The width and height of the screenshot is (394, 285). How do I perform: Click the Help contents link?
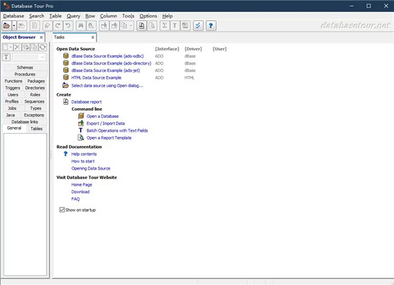point(83,154)
